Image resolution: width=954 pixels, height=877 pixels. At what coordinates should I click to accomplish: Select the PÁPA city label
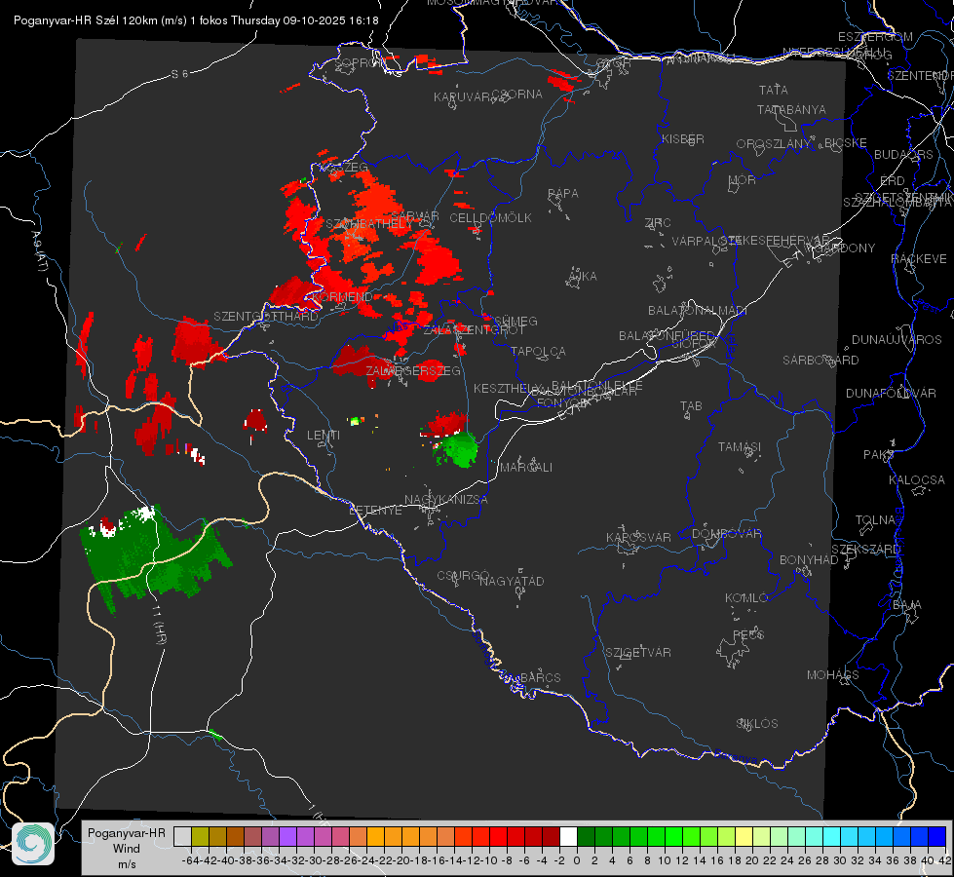click(563, 194)
